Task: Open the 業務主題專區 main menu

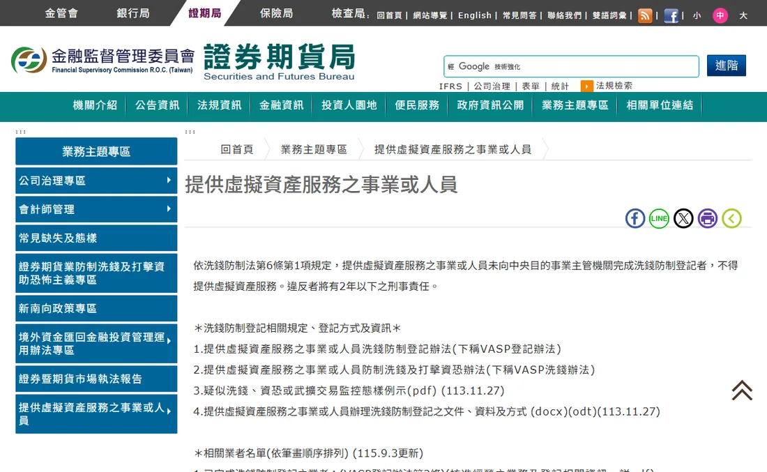Action: [575, 105]
